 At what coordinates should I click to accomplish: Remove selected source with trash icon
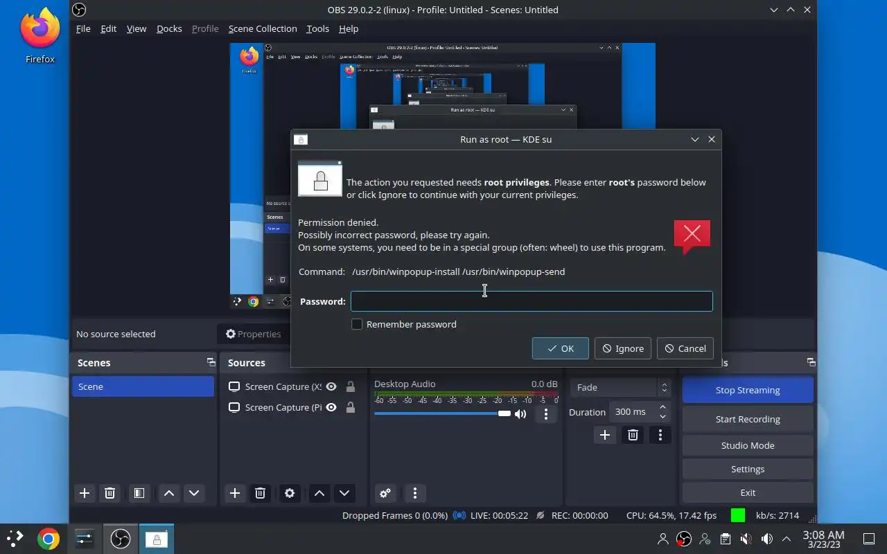(x=260, y=493)
